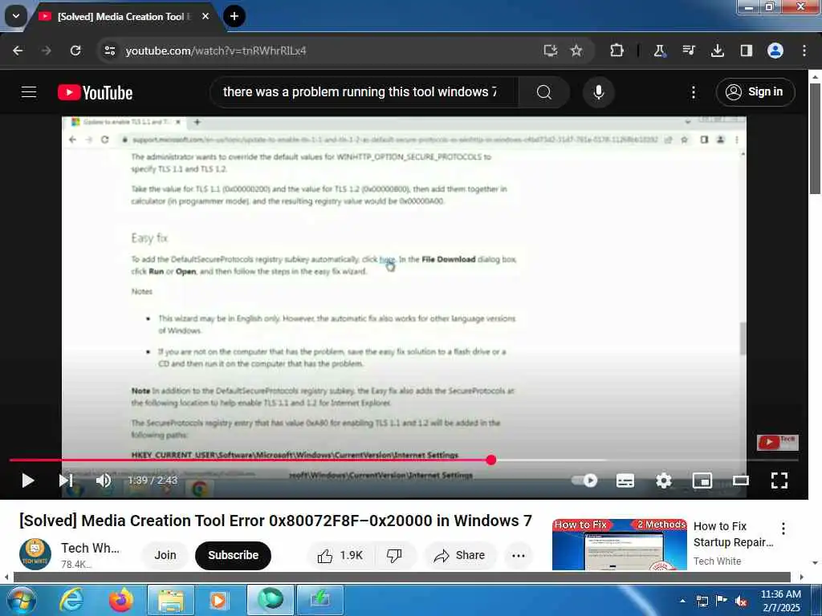Open How to Fix Startup Repair title
The width and height of the screenshot is (822, 616).
(x=733, y=533)
